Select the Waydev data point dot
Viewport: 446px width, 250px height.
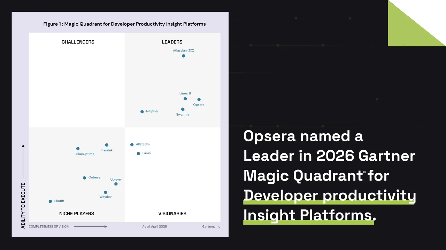click(x=106, y=192)
